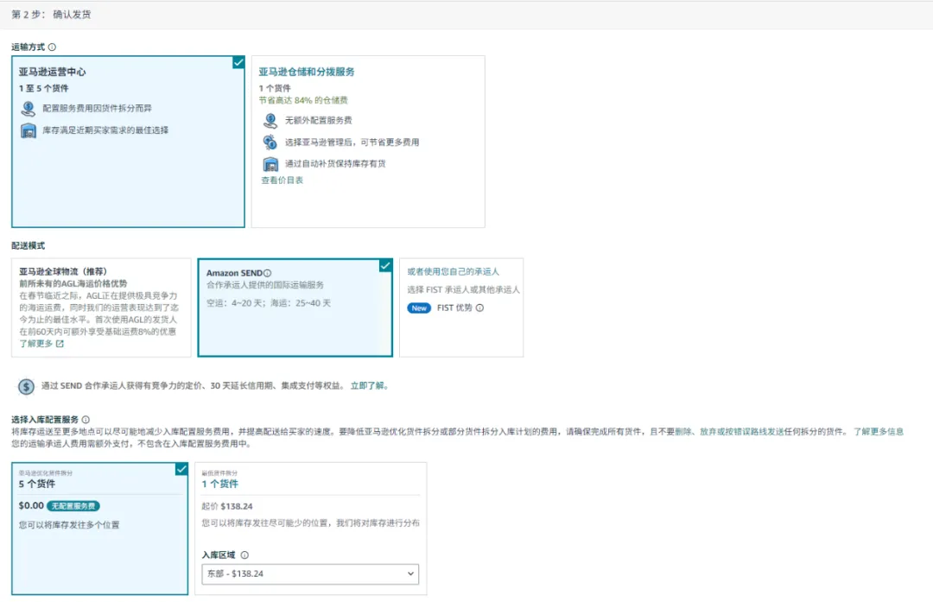Click the external-link icon after 了解更多
The height and width of the screenshot is (602, 933).
point(60,343)
